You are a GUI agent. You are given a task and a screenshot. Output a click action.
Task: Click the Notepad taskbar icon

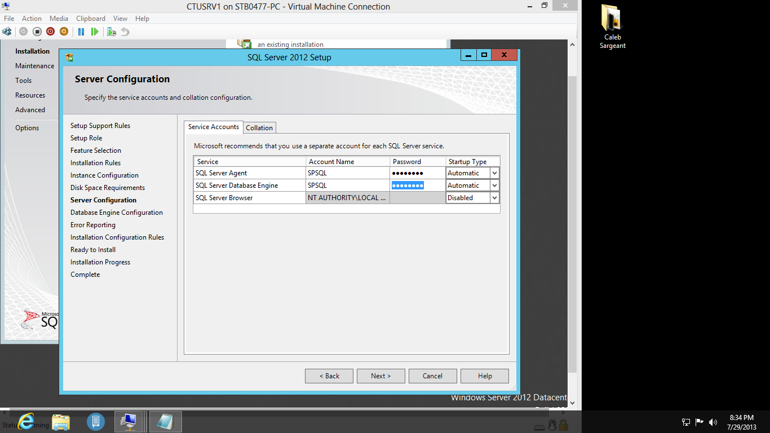click(x=166, y=421)
